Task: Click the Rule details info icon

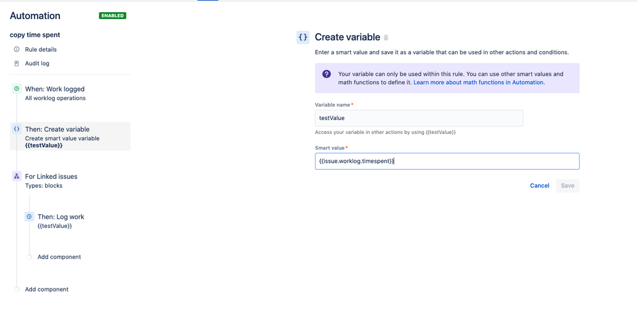Action: coord(17,50)
